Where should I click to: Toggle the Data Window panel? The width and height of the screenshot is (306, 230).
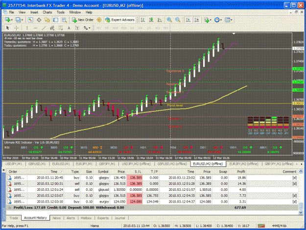coord(39,20)
